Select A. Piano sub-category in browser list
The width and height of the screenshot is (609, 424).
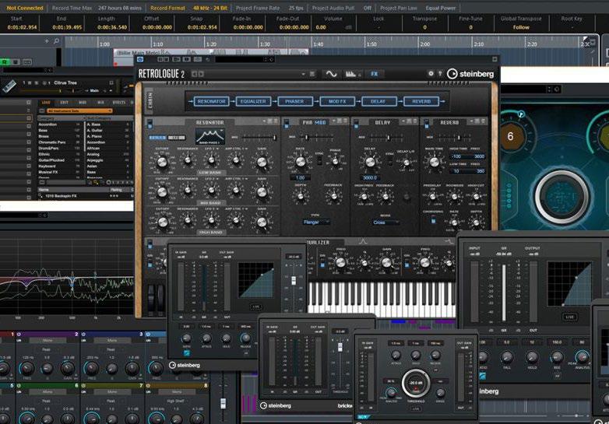(x=108, y=137)
